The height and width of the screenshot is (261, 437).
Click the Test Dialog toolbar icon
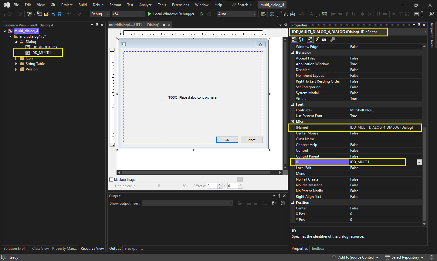point(324,14)
